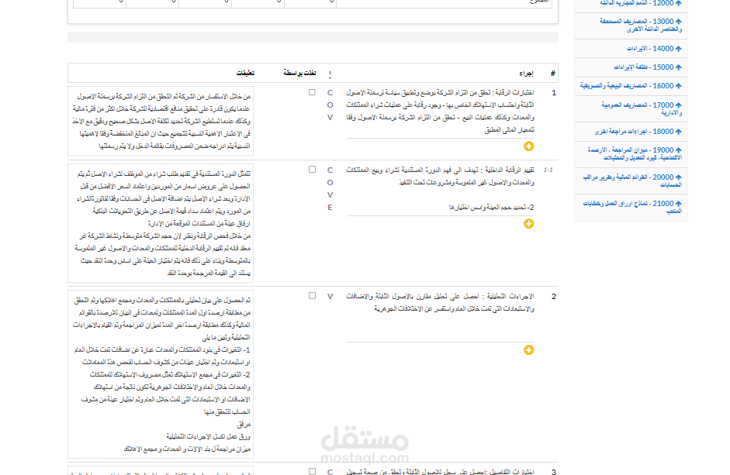Screen dimensions: 730x475
Task: Click row number 1-1
Action: pos(548,170)
